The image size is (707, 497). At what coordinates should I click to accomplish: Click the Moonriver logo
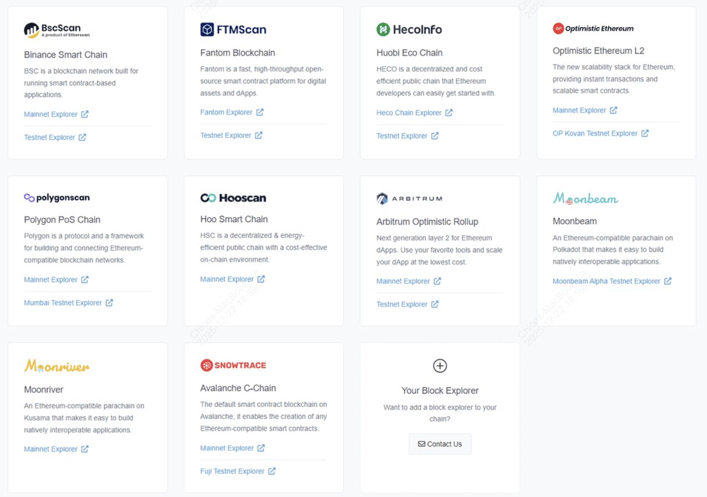56,366
